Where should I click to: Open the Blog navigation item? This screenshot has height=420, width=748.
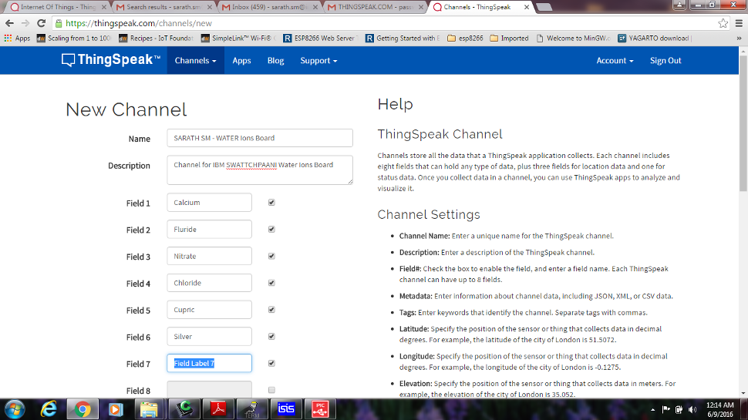coord(275,61)
